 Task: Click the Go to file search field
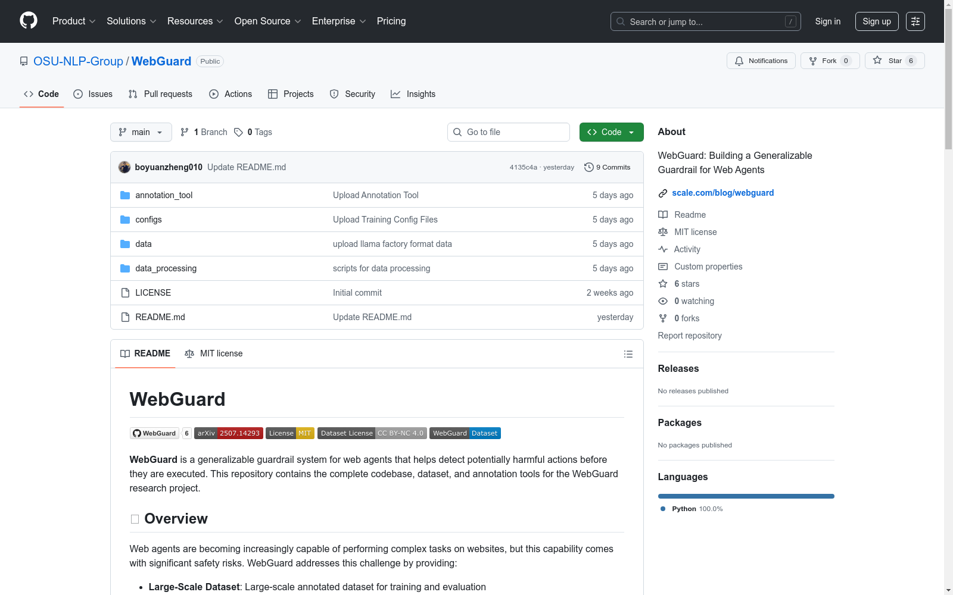(509, 132)
